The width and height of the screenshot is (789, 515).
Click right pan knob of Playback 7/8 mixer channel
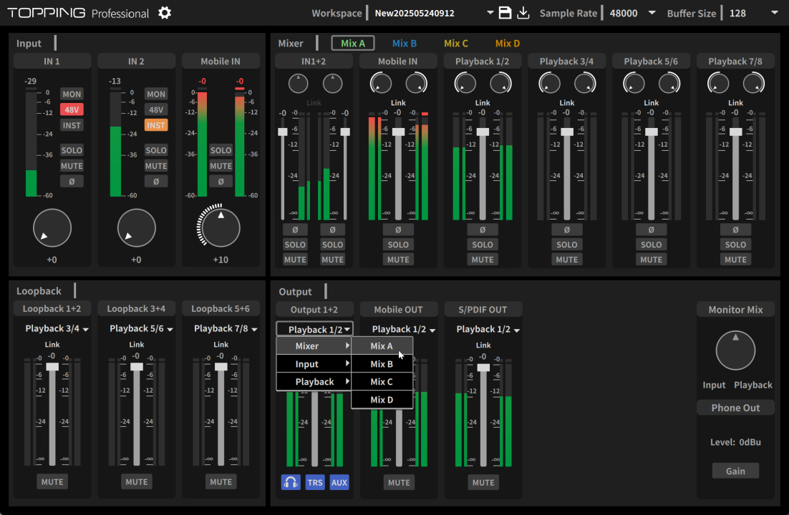753,84
